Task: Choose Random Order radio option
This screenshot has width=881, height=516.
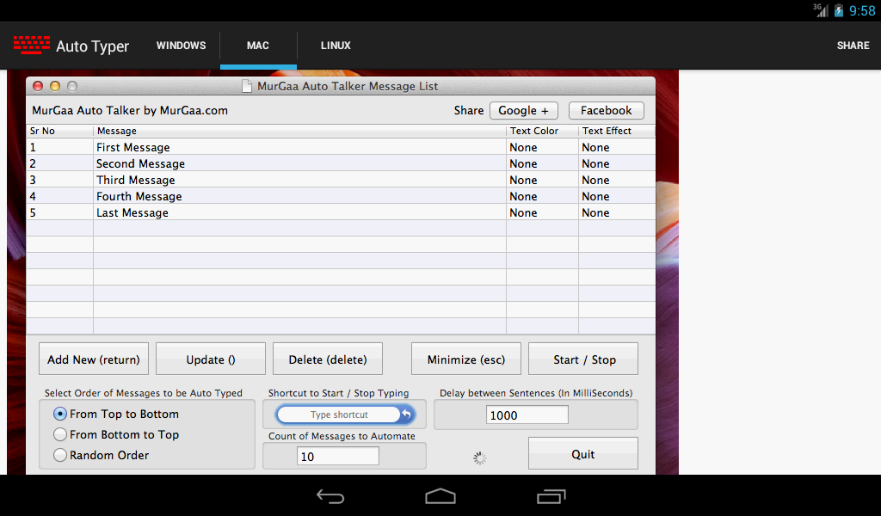Action: click(60, 455)
